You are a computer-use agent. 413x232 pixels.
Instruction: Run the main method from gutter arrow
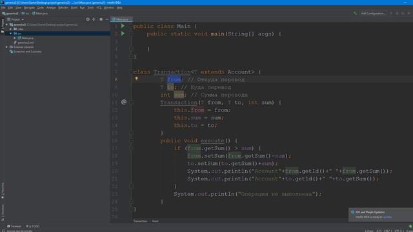pyautogui.click(x=123, y=34)
